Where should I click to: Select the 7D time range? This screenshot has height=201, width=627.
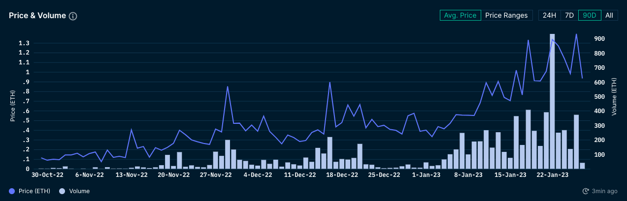pyautogui.click(x=569, y=15)
